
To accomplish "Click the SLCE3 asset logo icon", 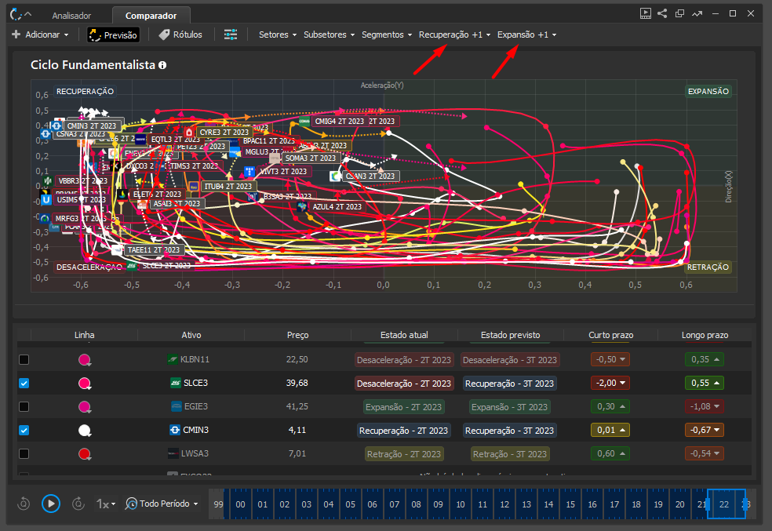I will (175, 383).
